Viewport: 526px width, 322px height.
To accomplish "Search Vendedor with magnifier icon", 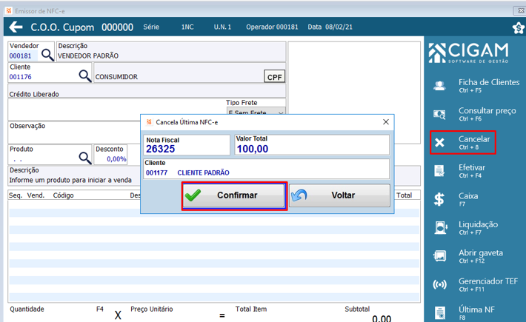I will coord(47,55).
